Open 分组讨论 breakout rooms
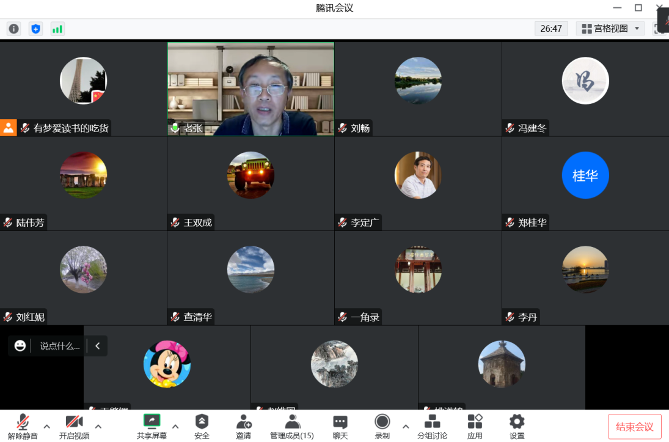669x442 pixels. [432, 425]
